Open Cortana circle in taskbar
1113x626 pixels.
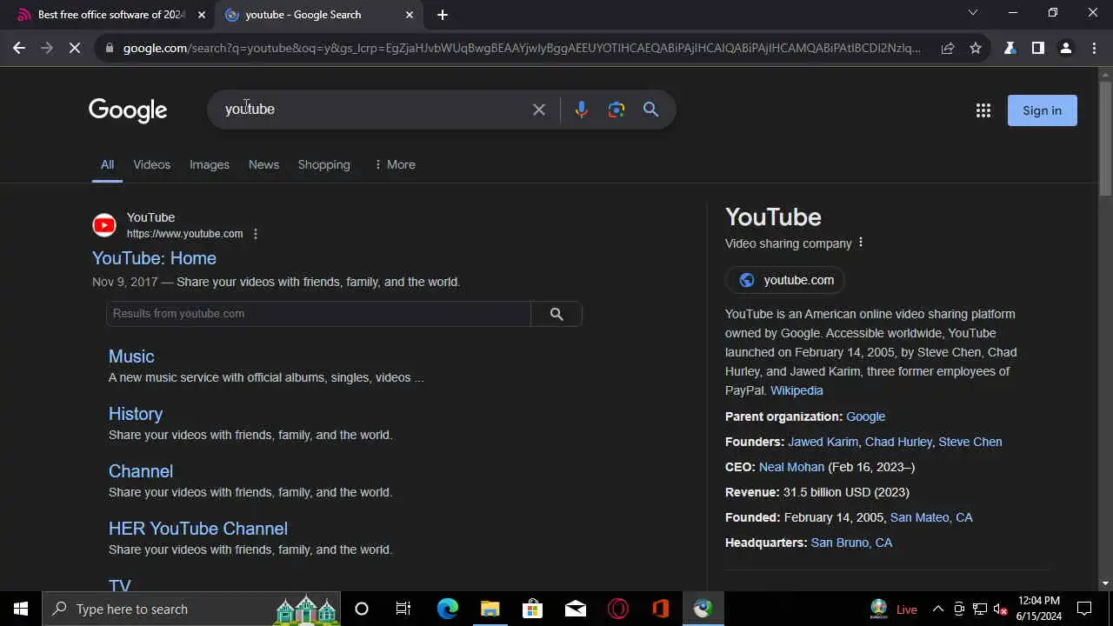pyautogui.click(x=362, y=609)
